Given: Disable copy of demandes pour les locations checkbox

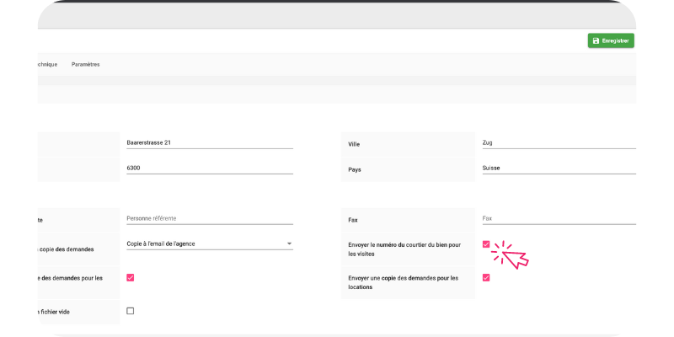Looking at the screenshot, I should pyautogui.click(x=486, y=277).
